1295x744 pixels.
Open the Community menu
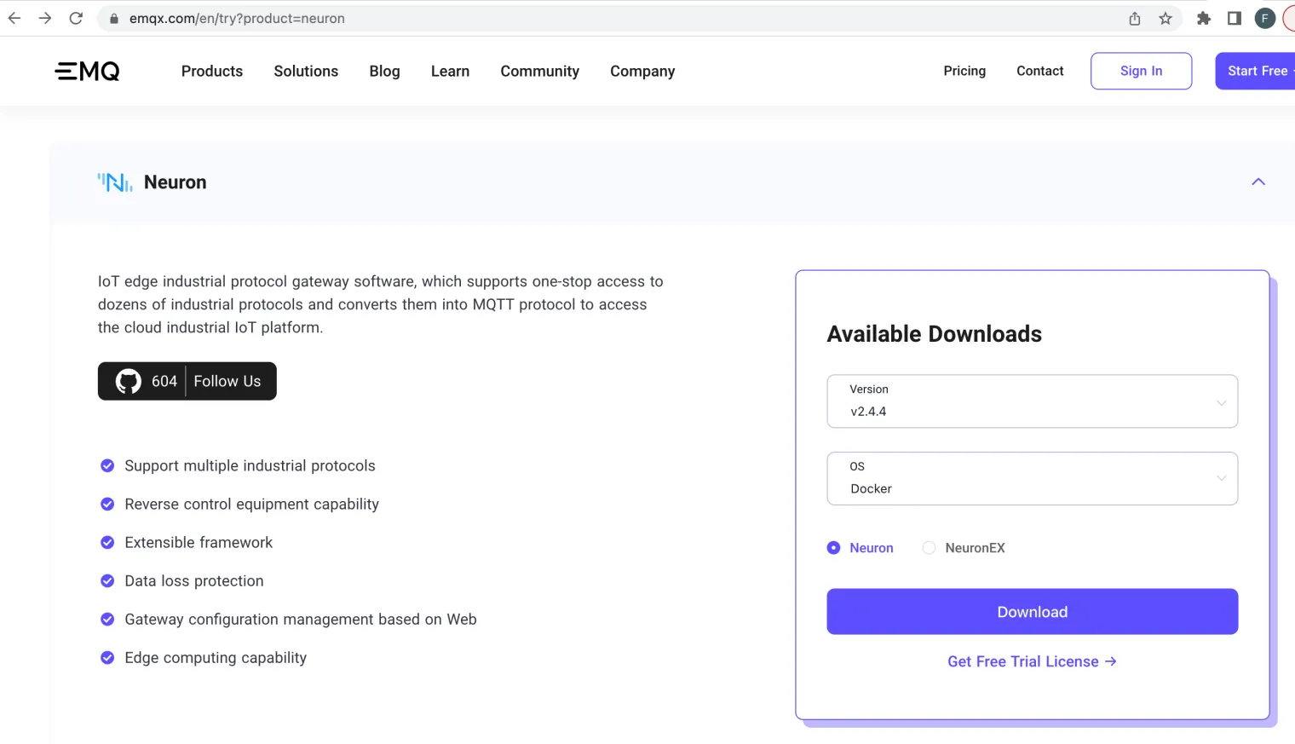[539, 71]
